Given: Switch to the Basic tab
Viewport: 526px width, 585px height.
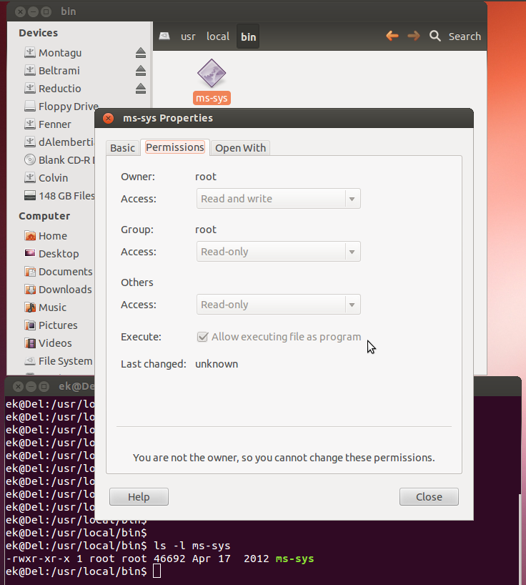Looking at the screenshot, I should pyautogui.click(x=122, y=148).
